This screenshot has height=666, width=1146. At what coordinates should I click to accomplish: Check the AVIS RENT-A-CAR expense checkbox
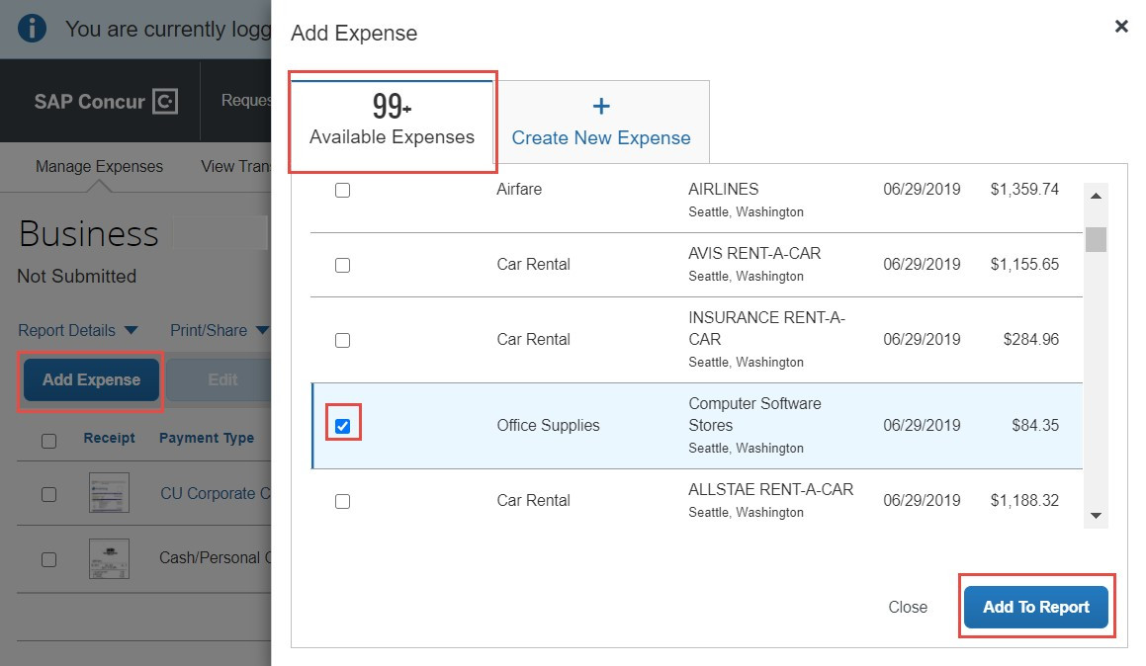point(342,265)
